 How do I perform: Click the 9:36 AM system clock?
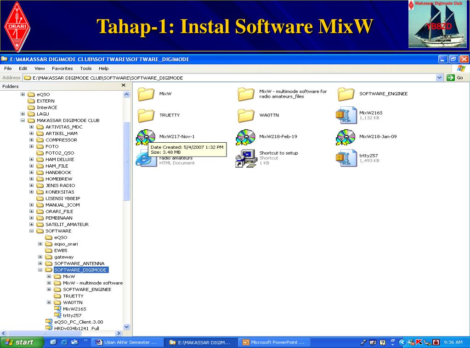click(453, 342)
